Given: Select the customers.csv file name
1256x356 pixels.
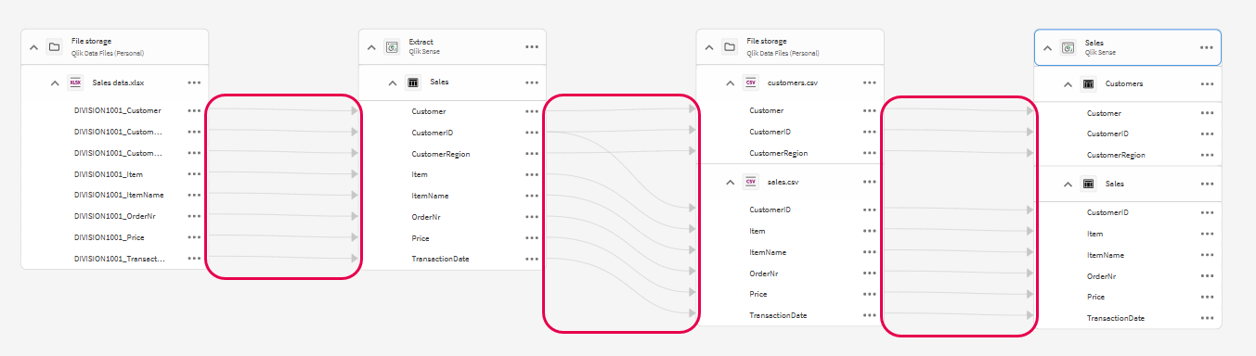Looking at the screenshot, I should (x=792, y=83).
